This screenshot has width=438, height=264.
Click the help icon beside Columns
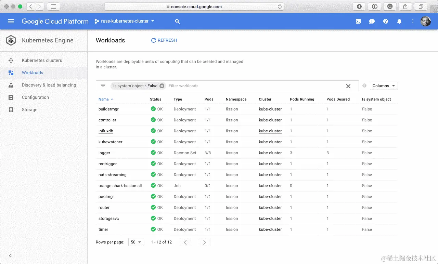(364, 86)
